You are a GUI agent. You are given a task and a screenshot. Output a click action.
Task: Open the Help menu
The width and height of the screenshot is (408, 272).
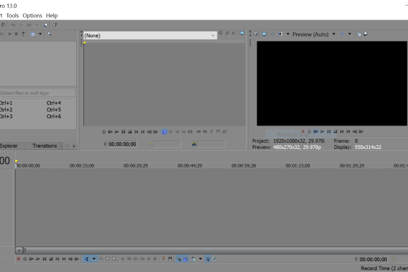[x=52, y=15]
